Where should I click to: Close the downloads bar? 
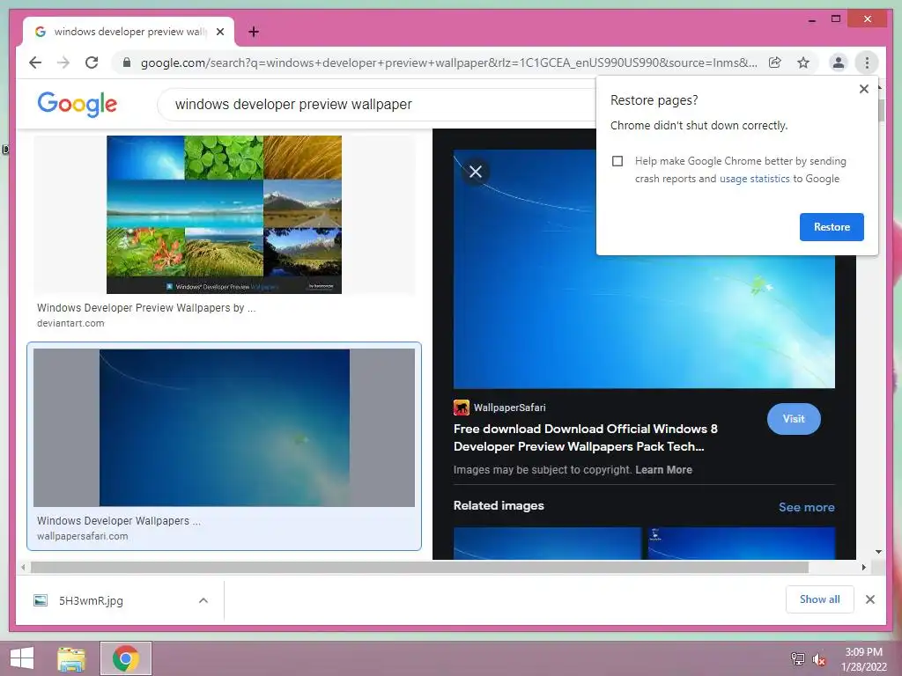(869, 599)
